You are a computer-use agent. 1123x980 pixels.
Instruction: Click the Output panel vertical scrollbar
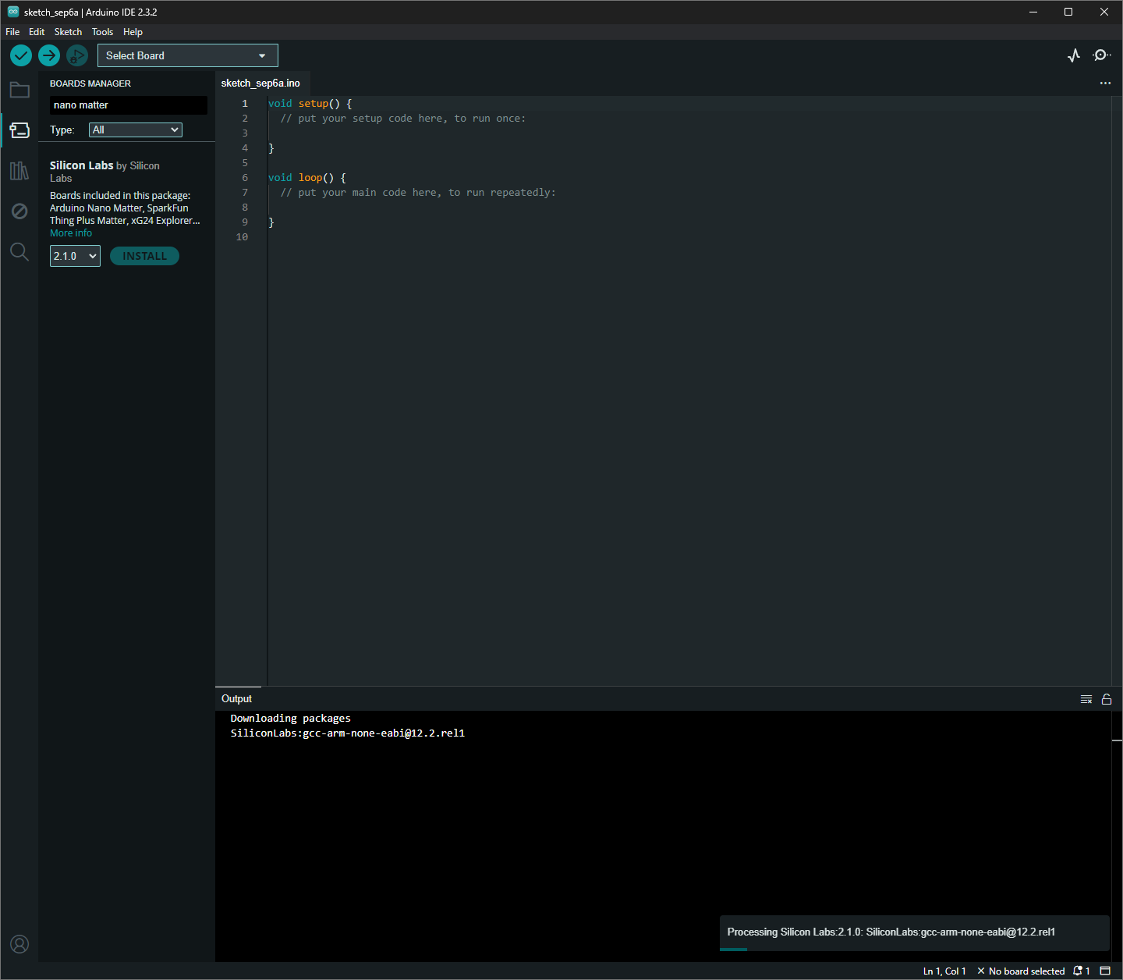[1117, 836]
